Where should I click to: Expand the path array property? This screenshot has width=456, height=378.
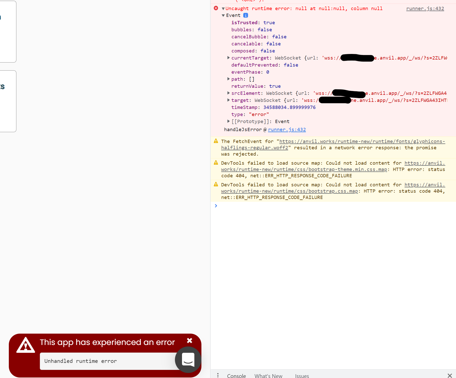pyautogui.click(x=228, y=79)
